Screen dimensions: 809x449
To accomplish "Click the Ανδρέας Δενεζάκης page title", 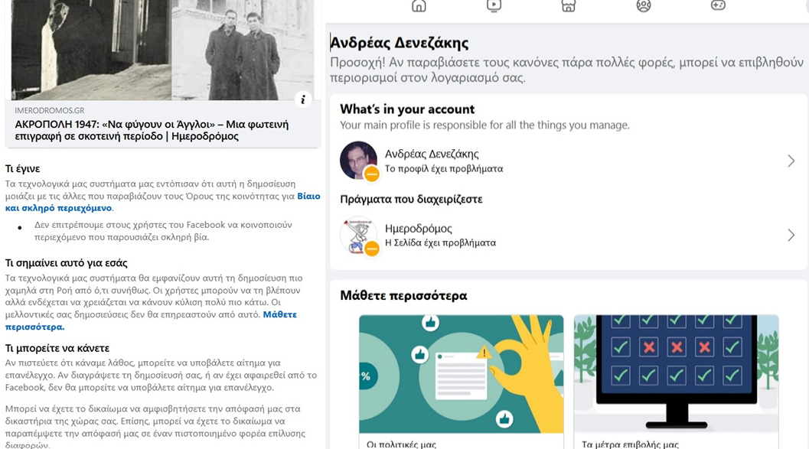I will click(x=400, y=43).
